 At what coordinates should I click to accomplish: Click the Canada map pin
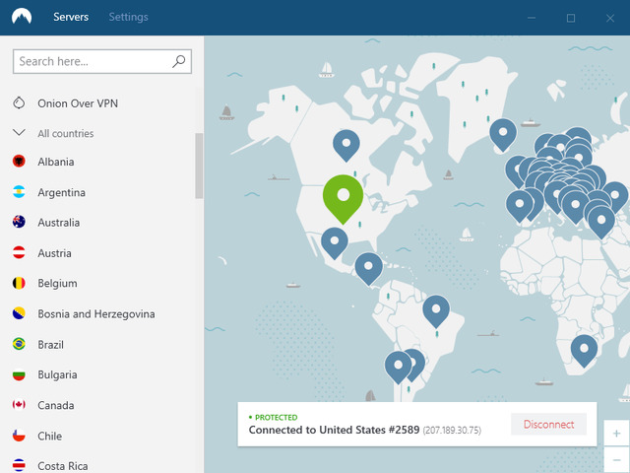[x=346, y=145]
